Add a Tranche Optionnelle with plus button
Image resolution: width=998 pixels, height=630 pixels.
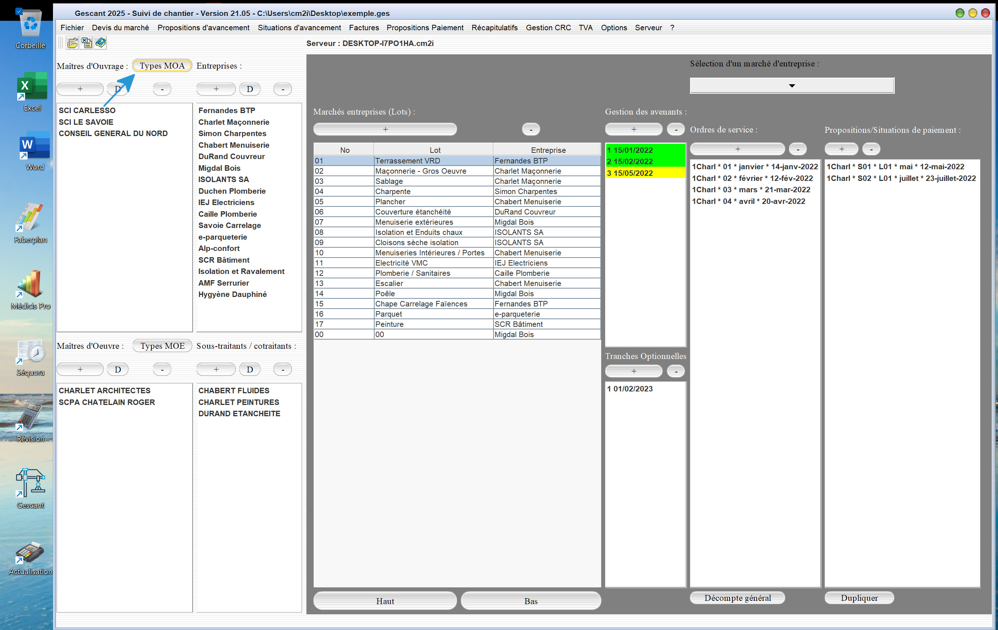(x=634, y=371)
